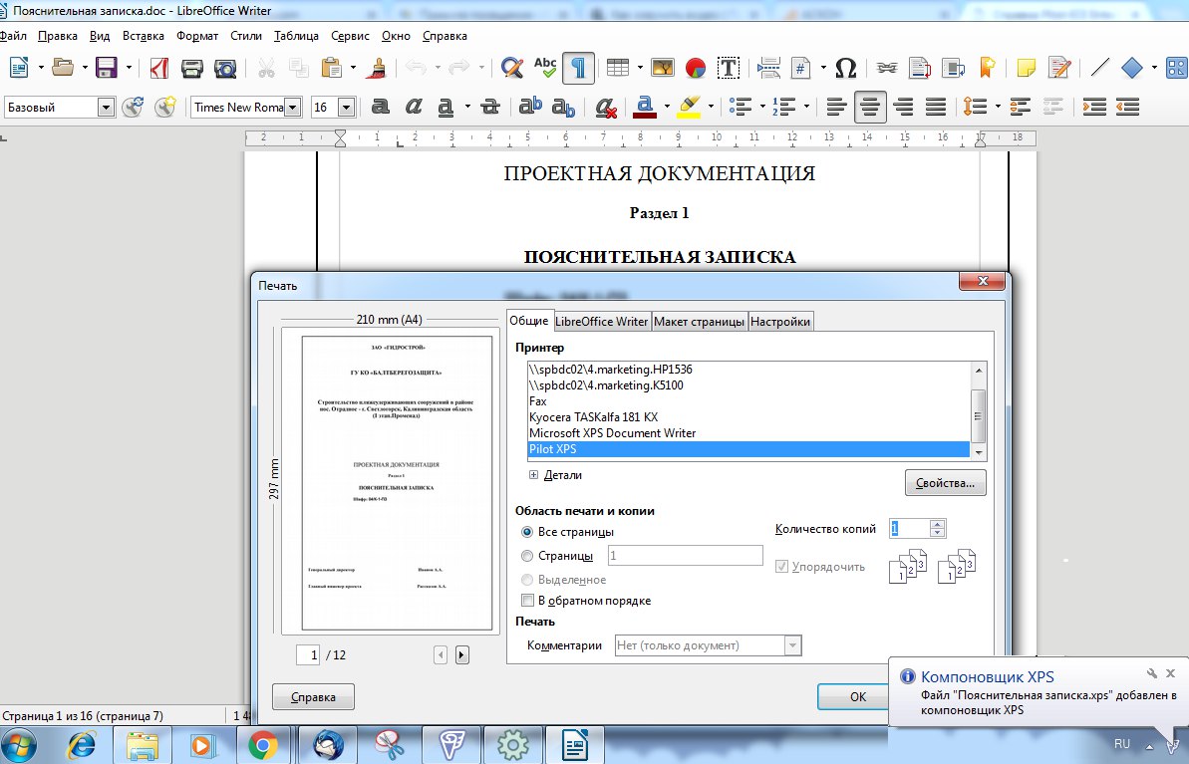Select the Clone Formatting paintbrush
This screenshot has height=764, width=1189.
(x=376, y=68)
